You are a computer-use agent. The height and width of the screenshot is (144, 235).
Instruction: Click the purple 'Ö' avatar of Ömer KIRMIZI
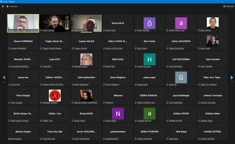(150, 23)
